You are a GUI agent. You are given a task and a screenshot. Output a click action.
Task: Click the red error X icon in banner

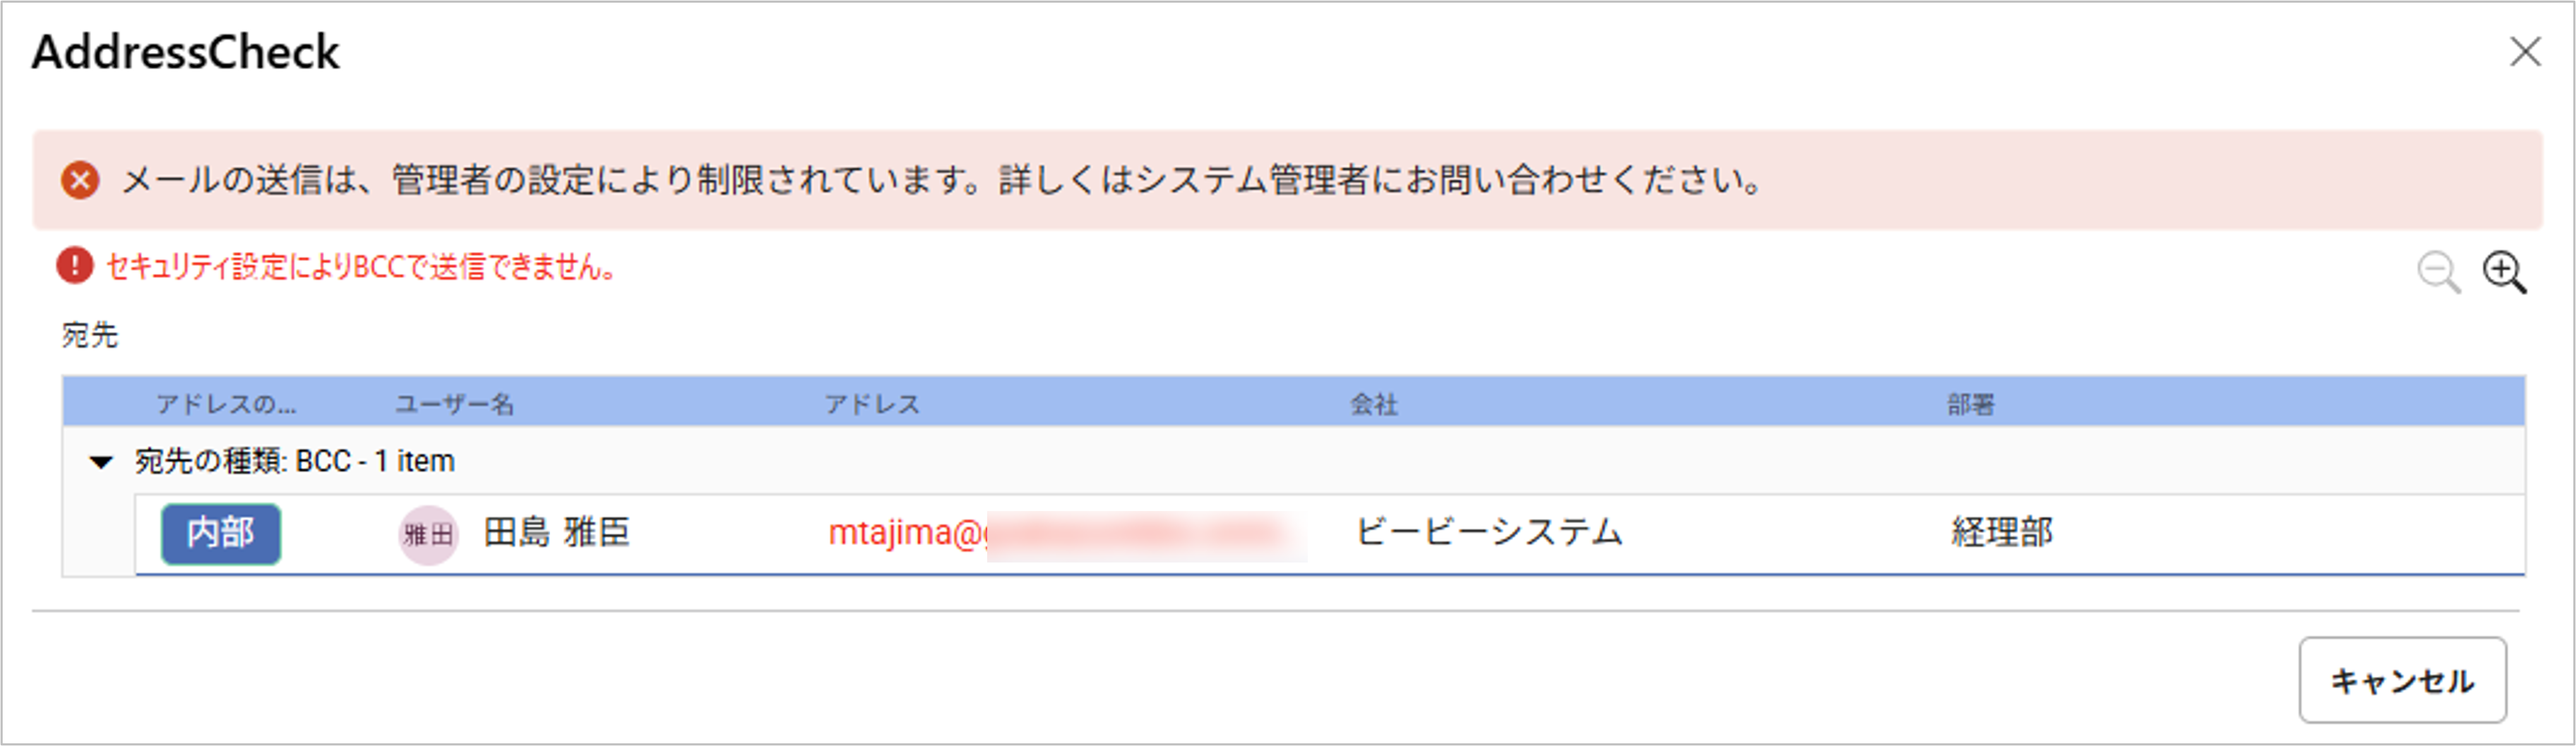pos(80,181)
